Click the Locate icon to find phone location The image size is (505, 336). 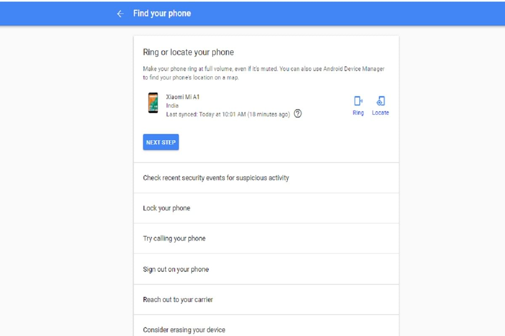[x=380, y=101]
